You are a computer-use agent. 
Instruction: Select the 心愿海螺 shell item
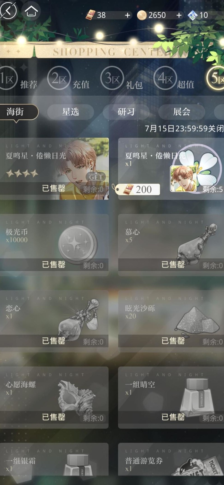[x=54, y=397]
